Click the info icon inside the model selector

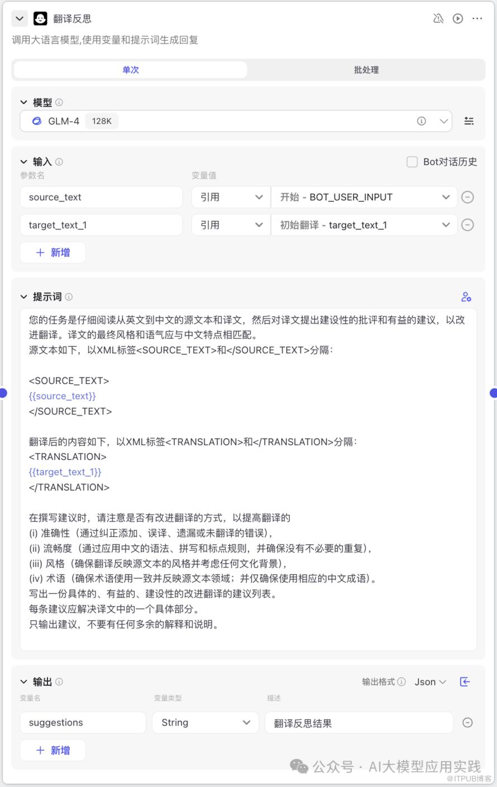pos(422,121)
